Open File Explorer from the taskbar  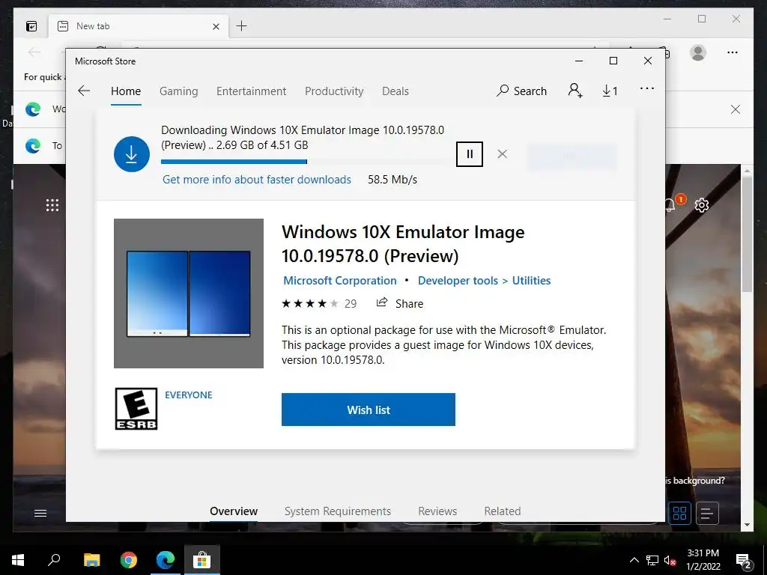91,560
